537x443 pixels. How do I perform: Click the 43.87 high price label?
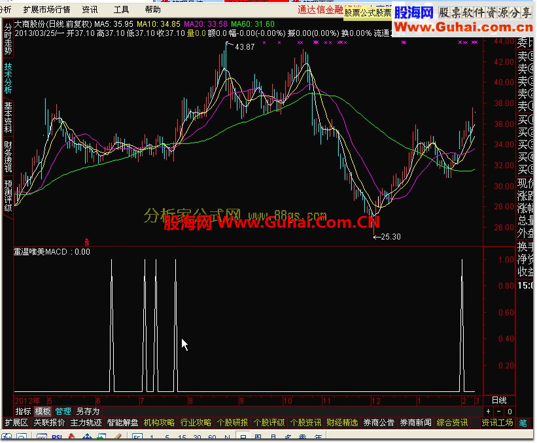tap(245, 47)
